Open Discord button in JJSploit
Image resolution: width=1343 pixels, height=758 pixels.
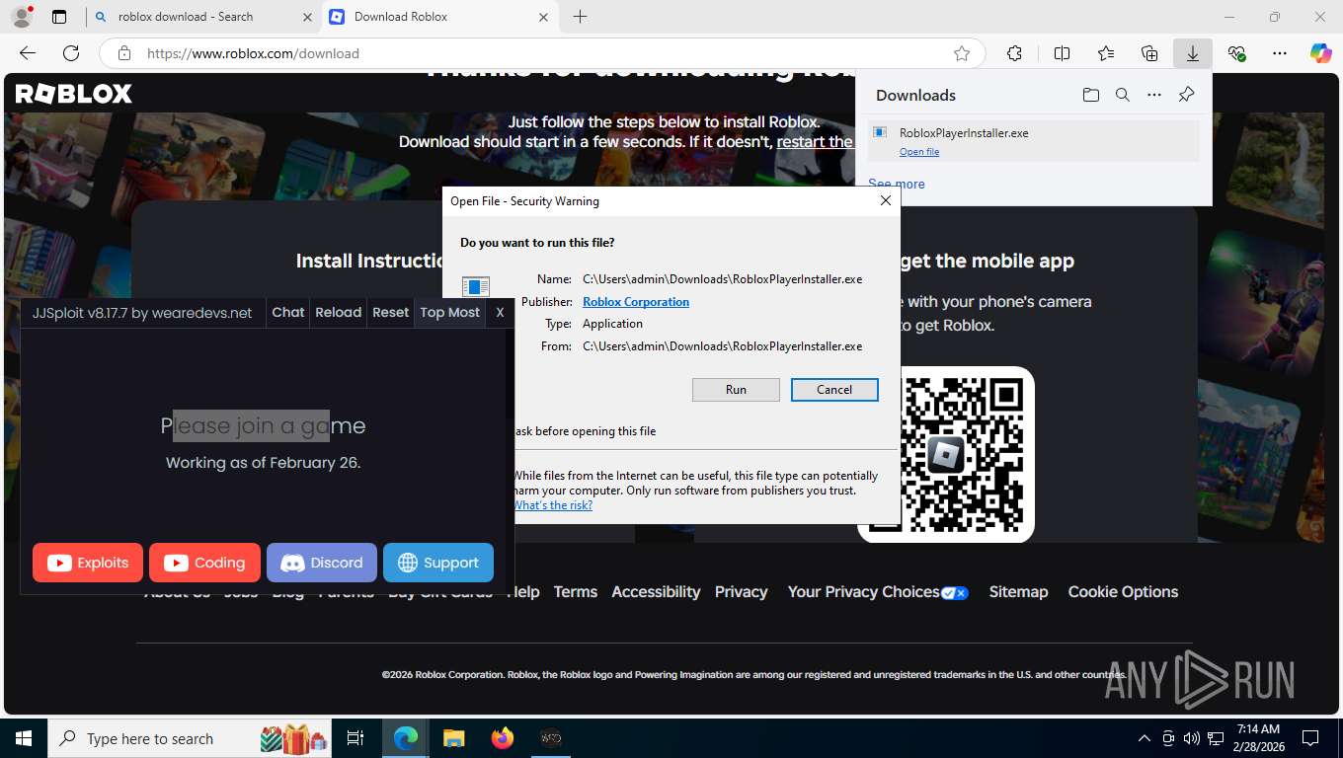pyautogui.click(x=322, y=563)
